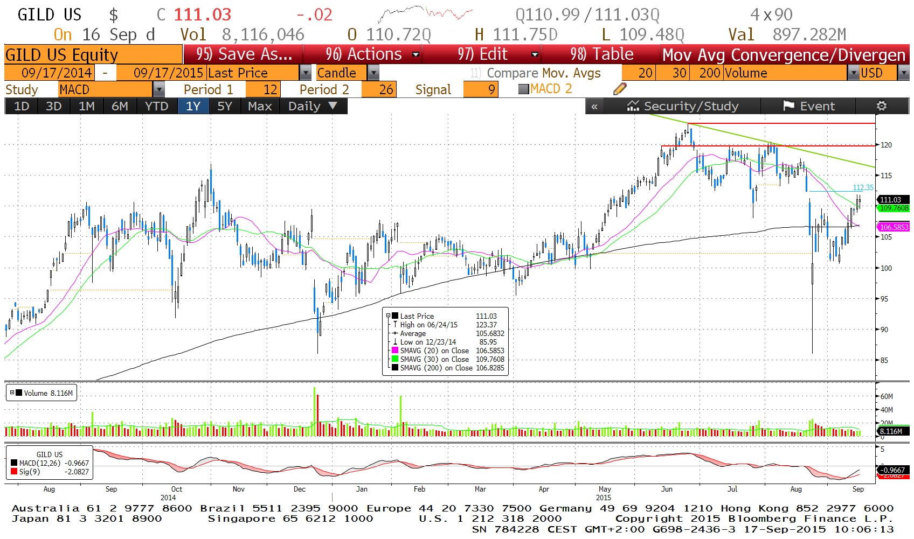
Task: Enable the MACD 2 checkbox
Action: click(x=523, y=89)
